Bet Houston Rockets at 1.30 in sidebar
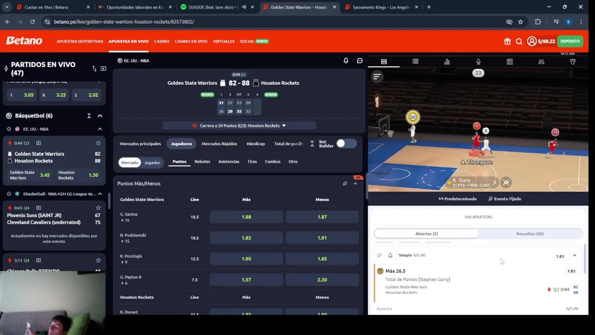 (78, 175)
